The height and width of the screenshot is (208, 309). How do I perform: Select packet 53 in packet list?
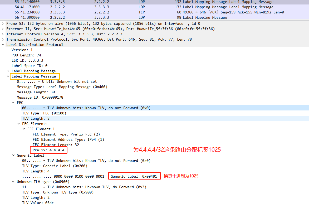click(x=154, y=2)
